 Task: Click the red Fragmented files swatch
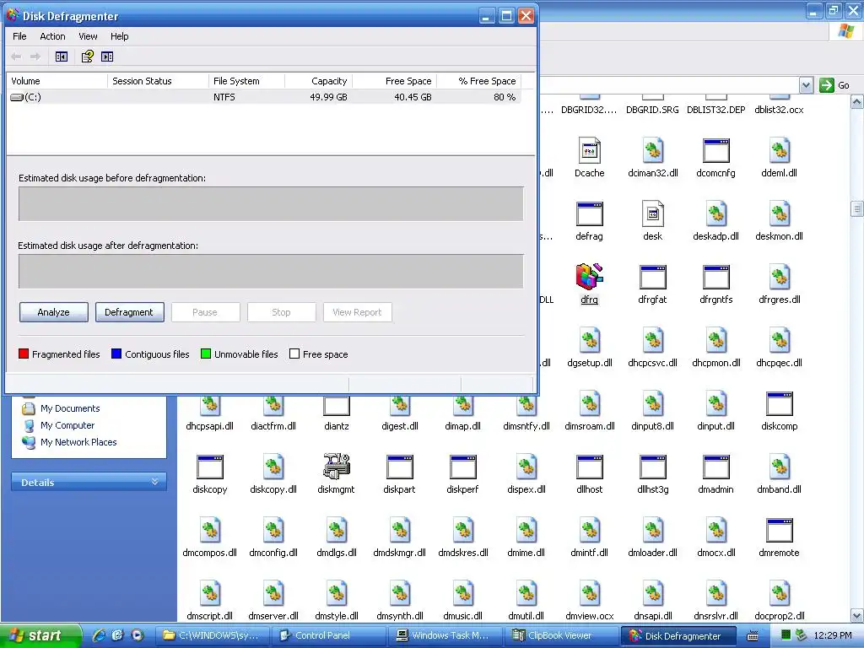(x=24, y=354)
